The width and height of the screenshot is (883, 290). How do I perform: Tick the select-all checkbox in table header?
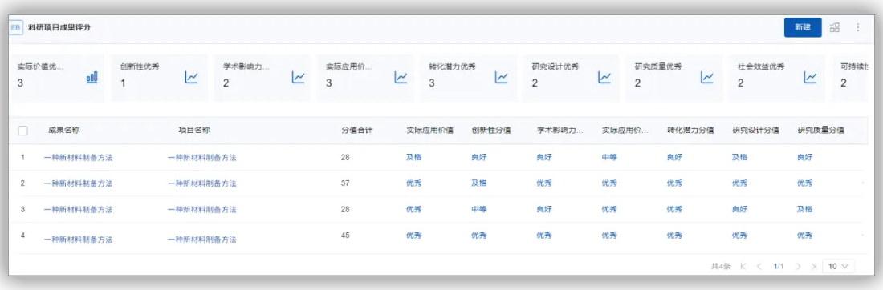tap(23, 131)
